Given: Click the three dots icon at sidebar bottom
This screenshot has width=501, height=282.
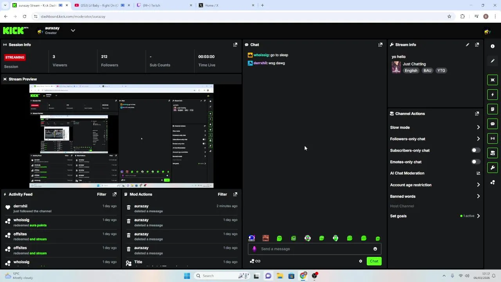Looking at the screenshot, I should click(x=492, y=183).
